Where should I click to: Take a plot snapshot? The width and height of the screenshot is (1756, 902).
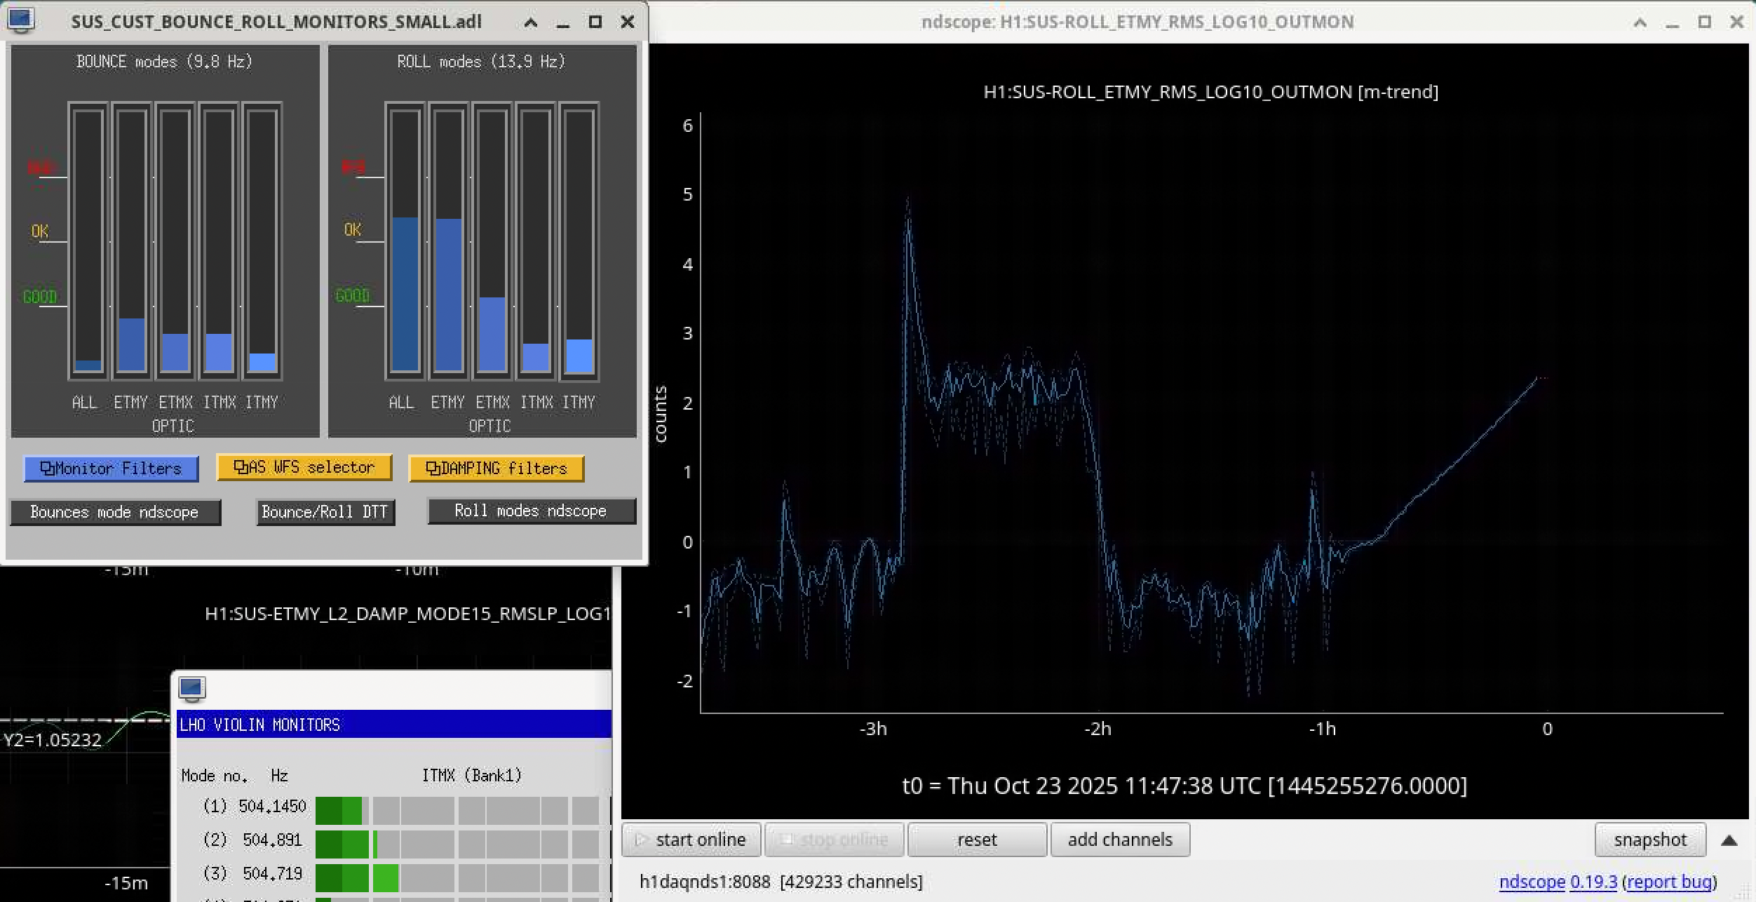pyautogui.click(x=1649, y=840)
